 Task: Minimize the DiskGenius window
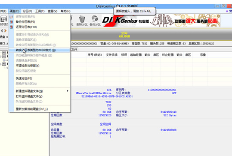click(x=217, y=6)
